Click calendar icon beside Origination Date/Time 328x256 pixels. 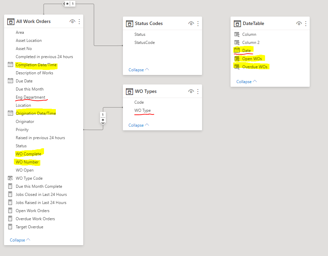point(10,113)
